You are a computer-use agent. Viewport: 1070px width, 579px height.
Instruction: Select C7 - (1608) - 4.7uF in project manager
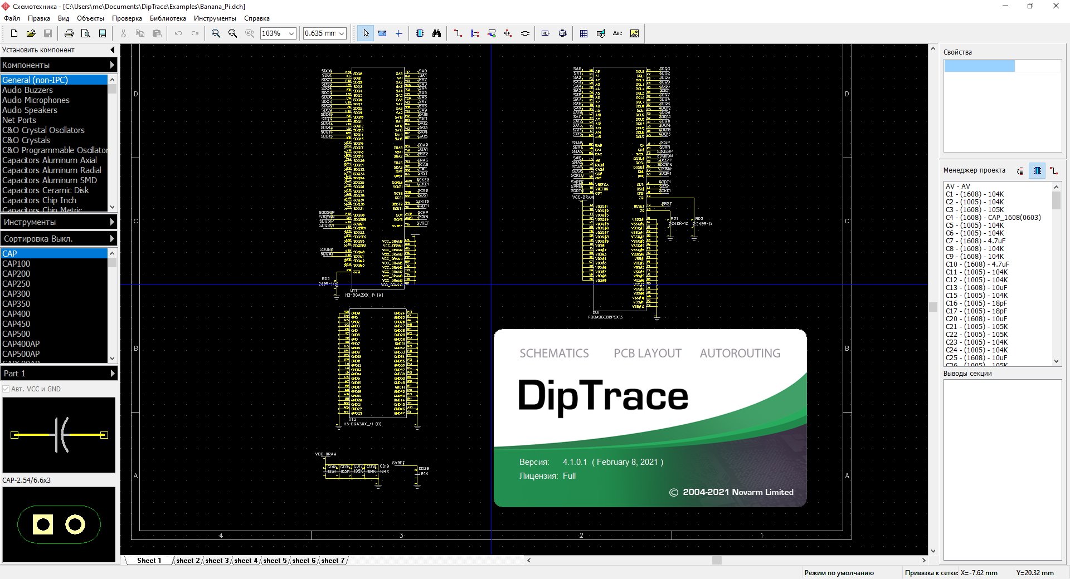pyautogui.click(x=998, y=241)
